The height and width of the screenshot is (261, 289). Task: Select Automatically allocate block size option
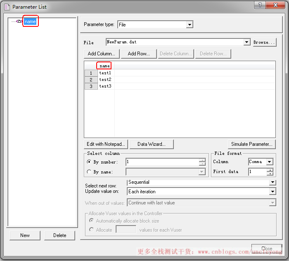coord(91,221)
